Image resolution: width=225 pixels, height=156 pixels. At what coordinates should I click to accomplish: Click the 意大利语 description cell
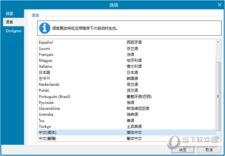134,67
